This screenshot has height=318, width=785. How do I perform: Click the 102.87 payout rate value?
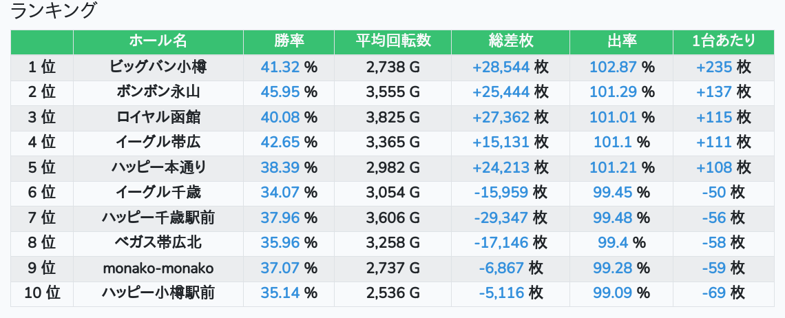613,67
